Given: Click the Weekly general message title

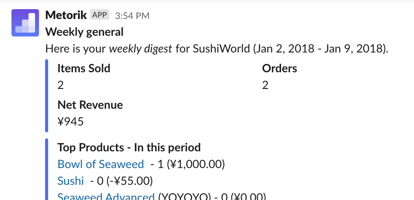Looking at the screenshot, I should click(x=84, y=32).
